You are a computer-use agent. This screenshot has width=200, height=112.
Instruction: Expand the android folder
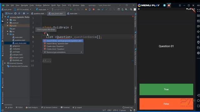click(7, 23)
